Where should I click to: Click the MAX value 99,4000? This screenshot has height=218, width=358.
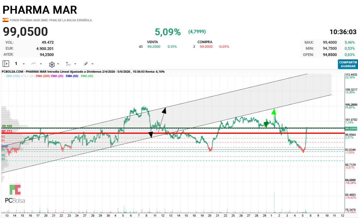(x=330, y=42)
